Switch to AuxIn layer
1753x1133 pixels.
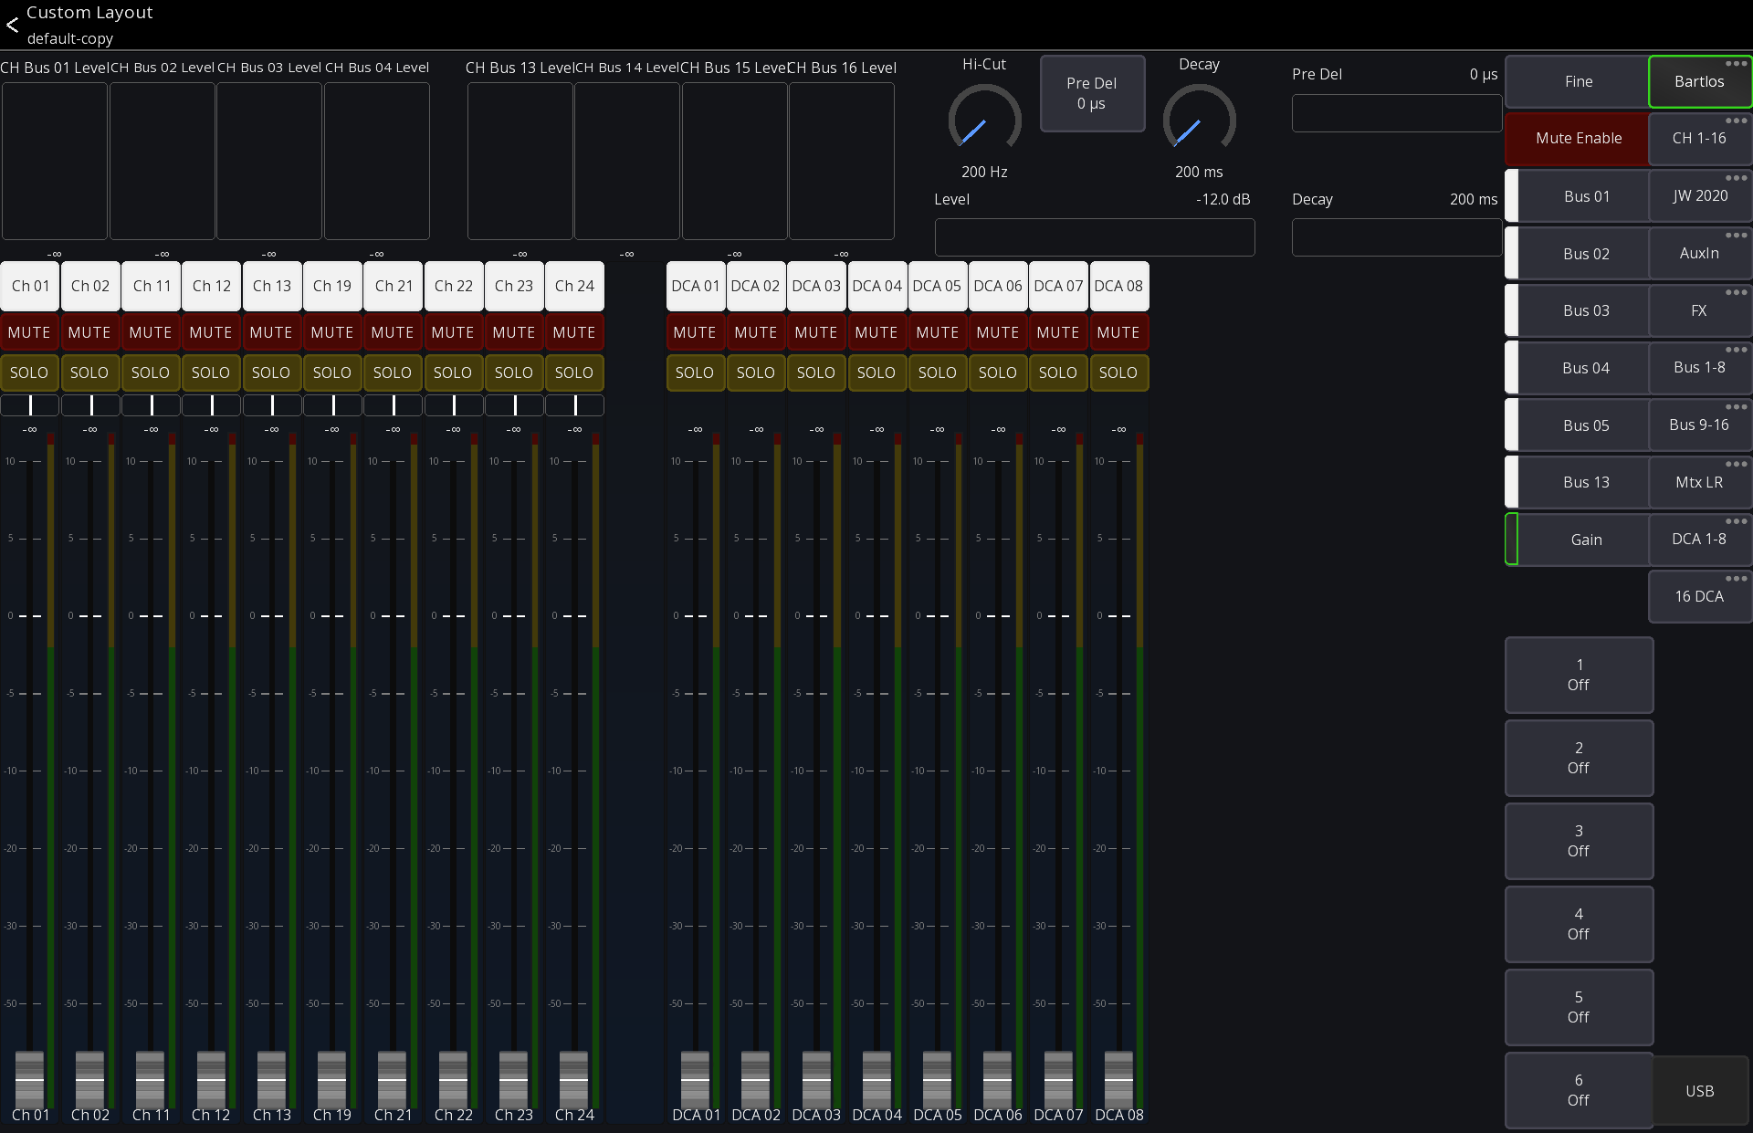[1699, 253]
